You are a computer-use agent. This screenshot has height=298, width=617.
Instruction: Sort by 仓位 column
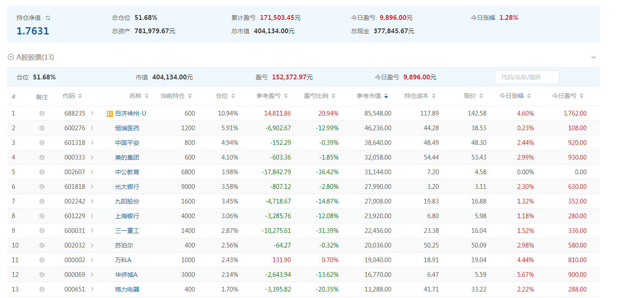[226, 96]
